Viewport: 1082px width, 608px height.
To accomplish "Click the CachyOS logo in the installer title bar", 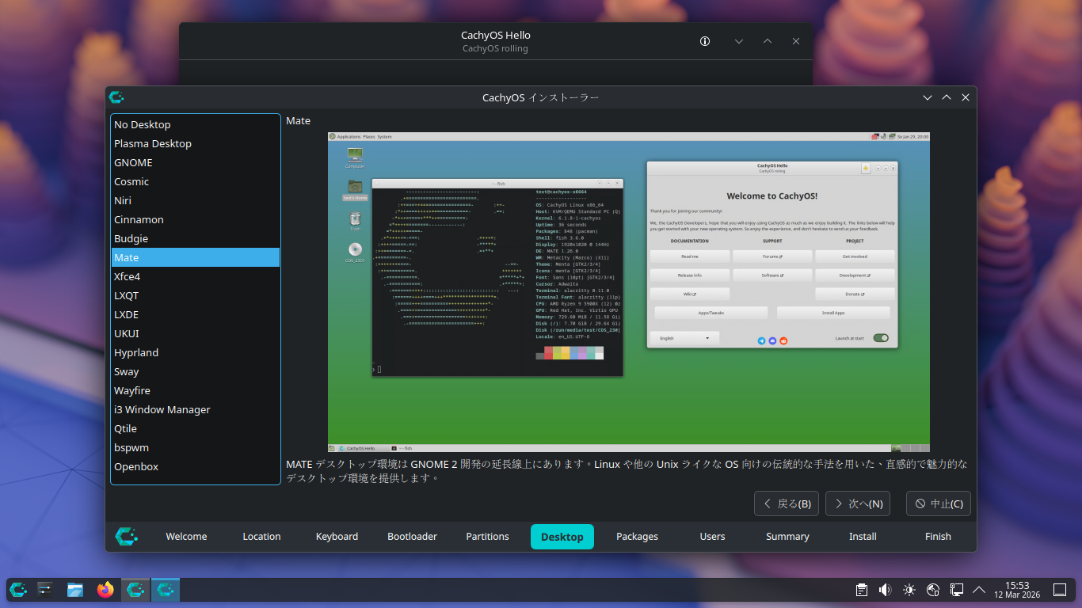I will [x=116, y=97].
